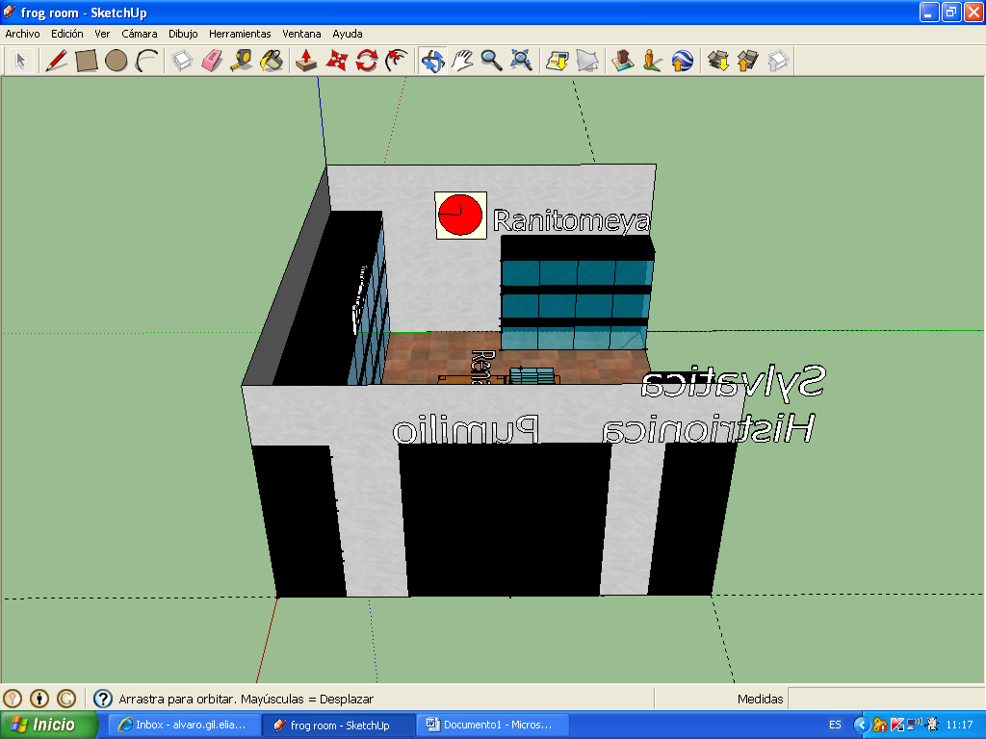
Task: Switch to the Pan hand tool
Action: (462, 61)
